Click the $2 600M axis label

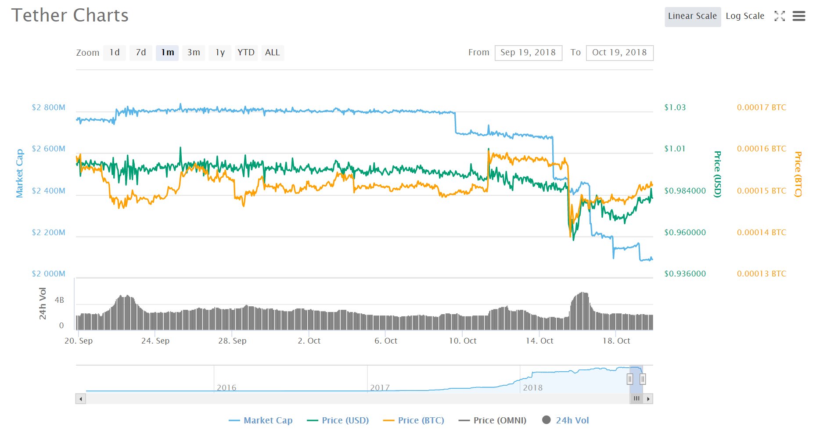tap(48, 149)
